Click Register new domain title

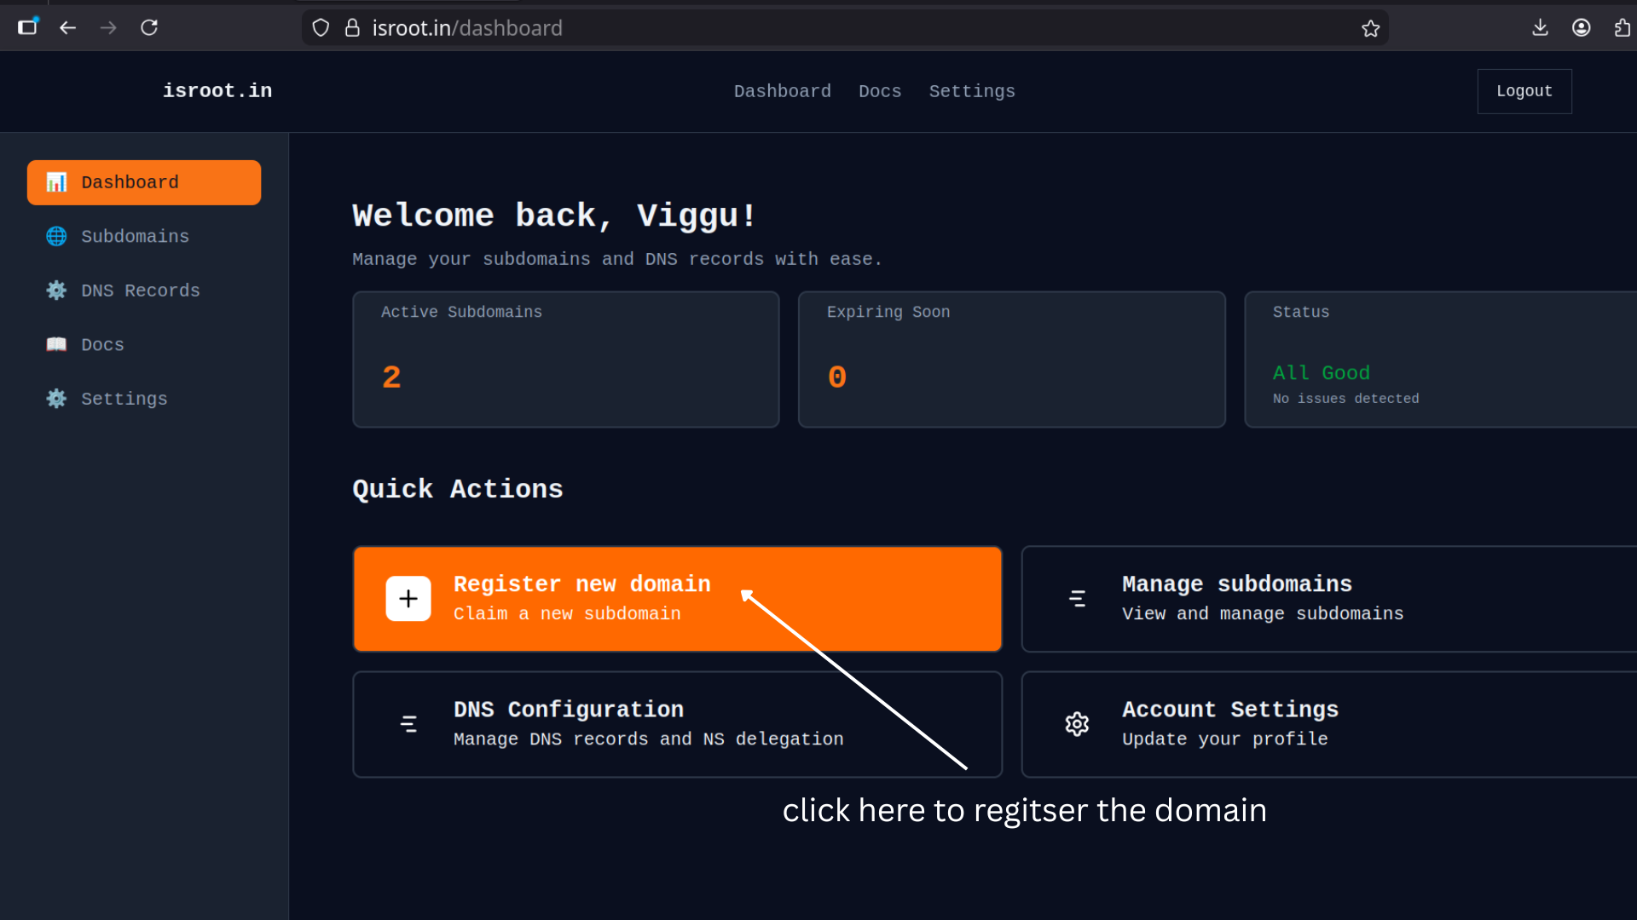[x=582, y=584]
